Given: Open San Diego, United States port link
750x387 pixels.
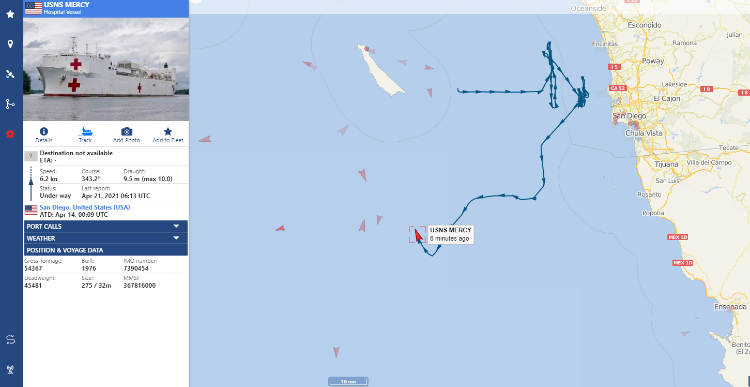Looking at the screenshot, I should pyautogui.click(x=85, y=207).
